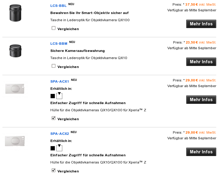Uncheck Vergleichen for SPA-ACX2
Screen dimensions: 221x176
[x=54, y=170]
